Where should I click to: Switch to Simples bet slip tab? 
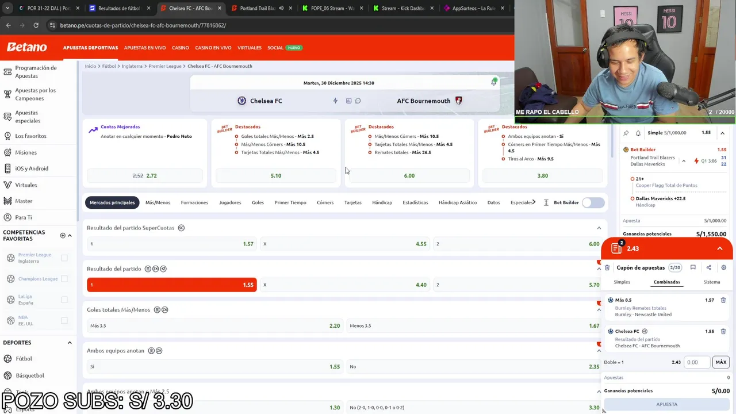click(x=622, y=282)
